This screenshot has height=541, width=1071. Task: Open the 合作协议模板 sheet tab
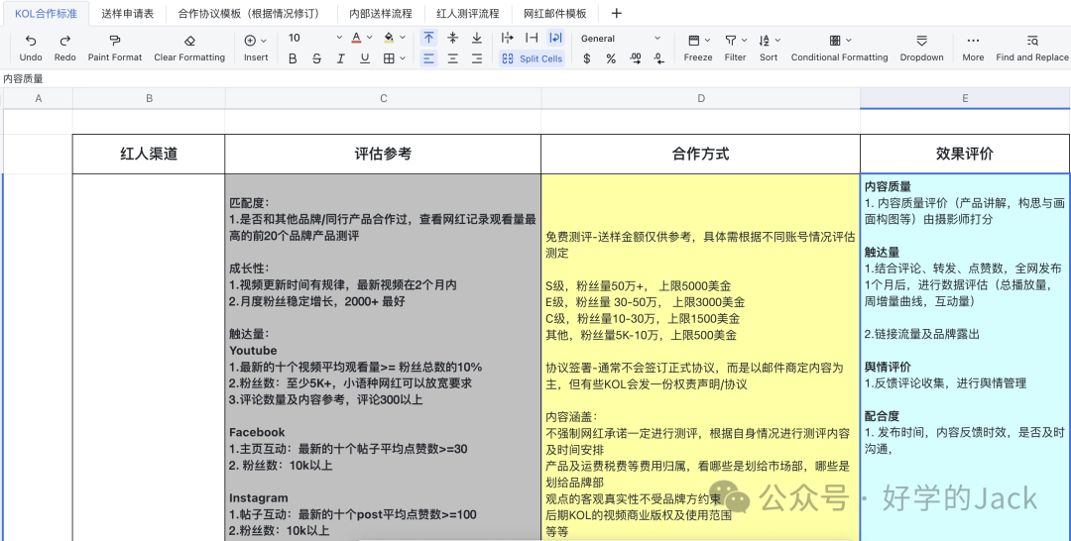[249, 13]
